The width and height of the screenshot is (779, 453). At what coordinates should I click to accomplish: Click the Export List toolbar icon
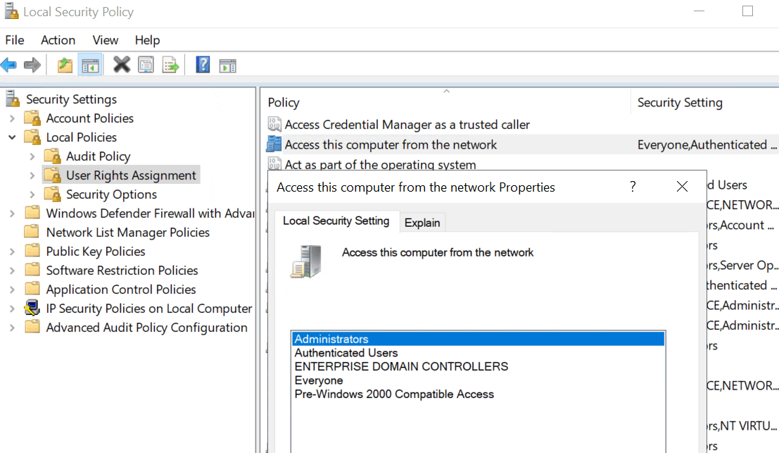click(x=170, y=65)
